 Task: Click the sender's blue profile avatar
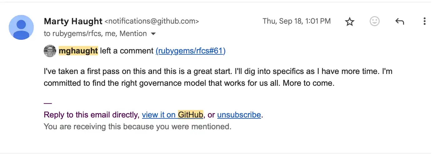pos(21,27)
